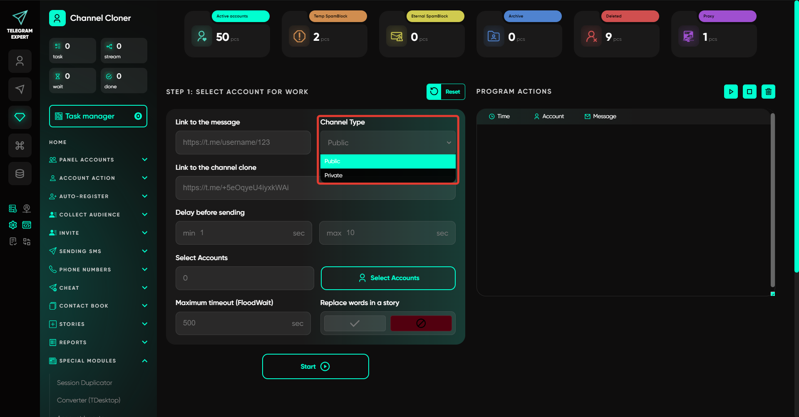This screenshot has width=799, height=417.
Task: Enable replace words with checkmark toggle
Action: click(355, 323)
